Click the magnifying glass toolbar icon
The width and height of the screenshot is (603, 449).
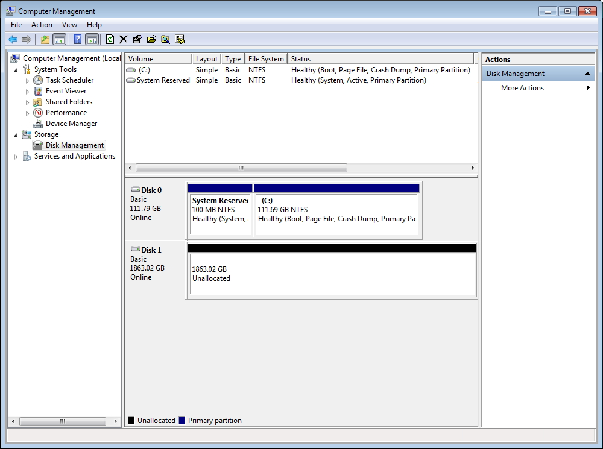pos(165,39)
